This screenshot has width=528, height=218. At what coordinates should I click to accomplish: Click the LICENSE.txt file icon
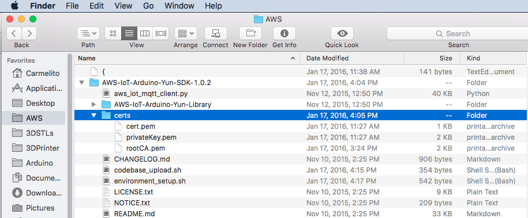point(106,192)
